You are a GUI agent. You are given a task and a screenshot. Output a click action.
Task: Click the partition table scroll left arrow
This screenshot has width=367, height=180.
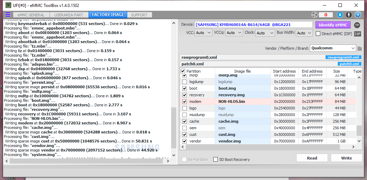182,147
